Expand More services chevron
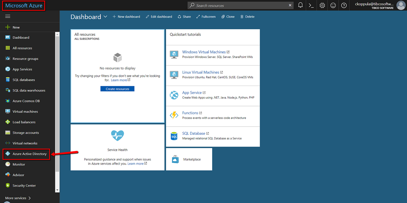Screen dimensions: 407x203 click(30, 198)
